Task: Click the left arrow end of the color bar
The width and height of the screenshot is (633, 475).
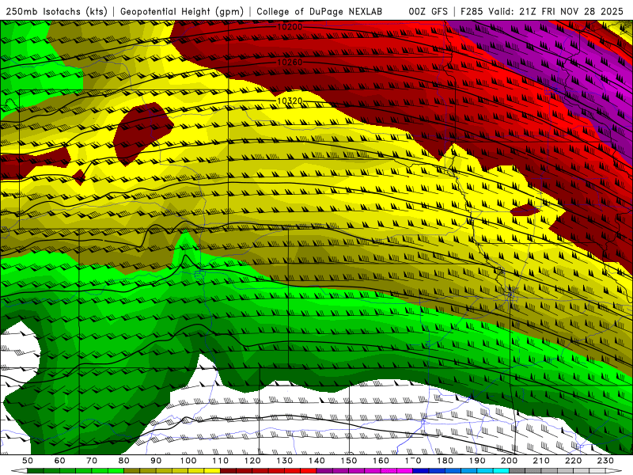Action: pyautogui.click(x=18, y=471)
